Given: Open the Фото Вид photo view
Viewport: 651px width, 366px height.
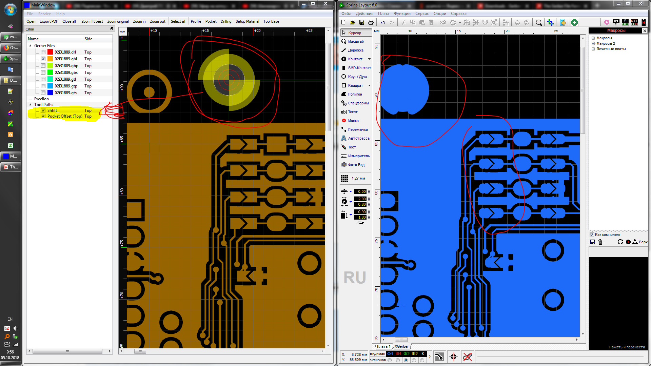Looking at the screenshot, I should pos(356,165).
